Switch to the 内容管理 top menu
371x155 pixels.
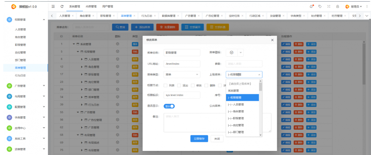(91, 7)
